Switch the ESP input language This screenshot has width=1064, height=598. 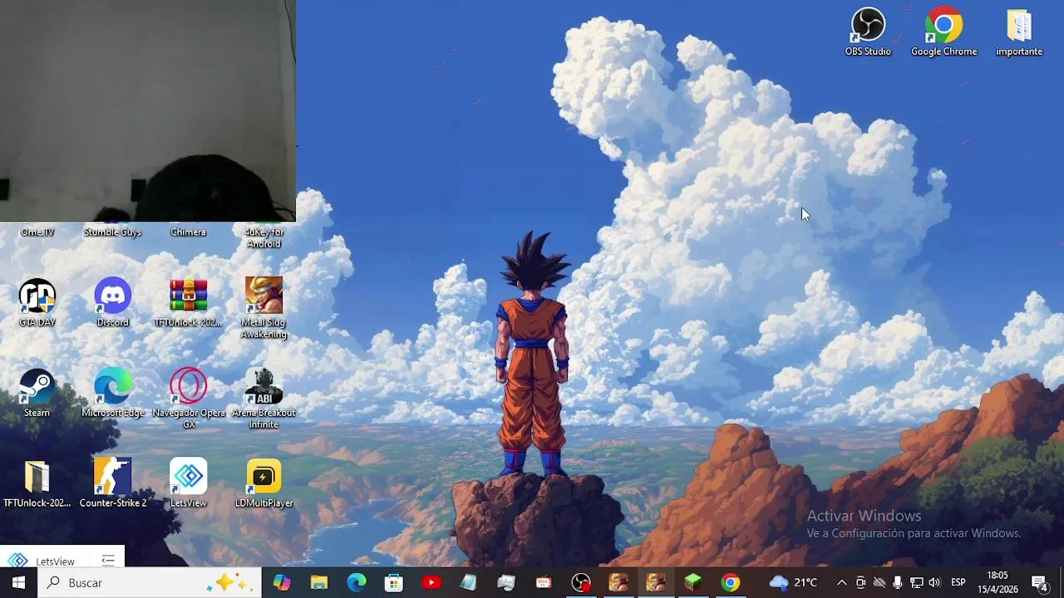click(x=958, y=583)
